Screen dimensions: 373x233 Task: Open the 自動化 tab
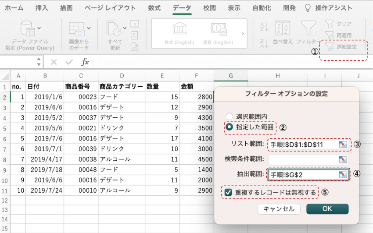(x=262, y=8)
